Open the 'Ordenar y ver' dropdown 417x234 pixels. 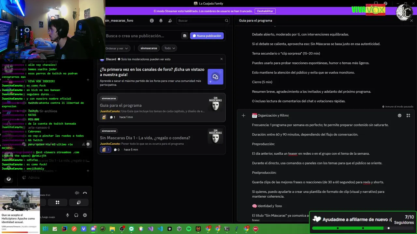click(117, 48)
